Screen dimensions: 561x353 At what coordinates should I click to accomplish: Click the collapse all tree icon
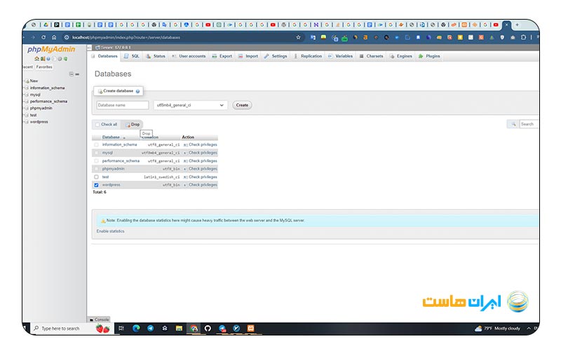coord(72,74)
